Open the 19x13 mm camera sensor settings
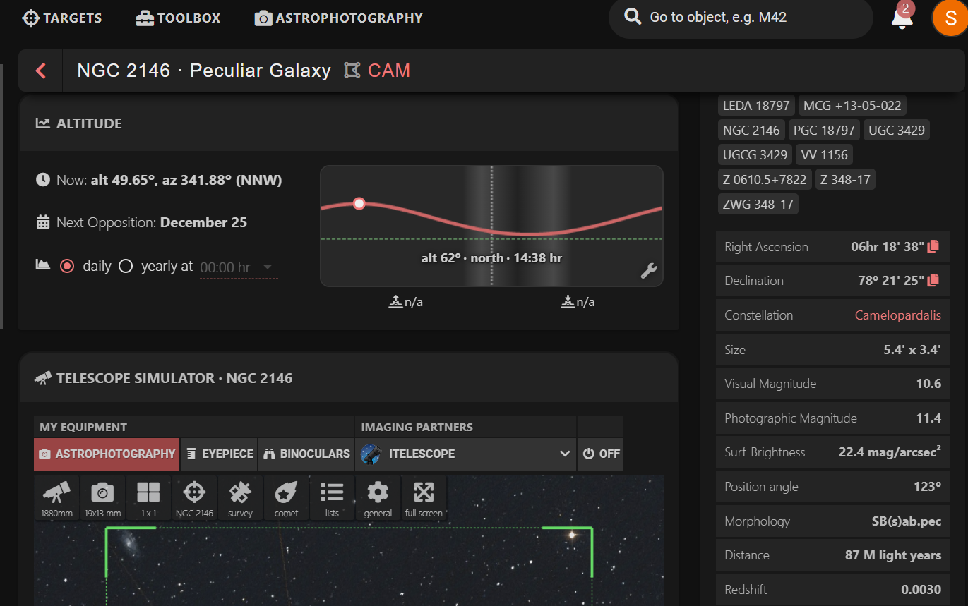This screenshot has height=606, width=968. pos(102,498)
